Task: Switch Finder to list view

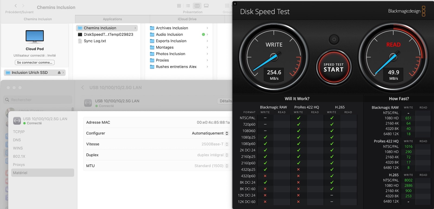Action: (x=188, y=6)
